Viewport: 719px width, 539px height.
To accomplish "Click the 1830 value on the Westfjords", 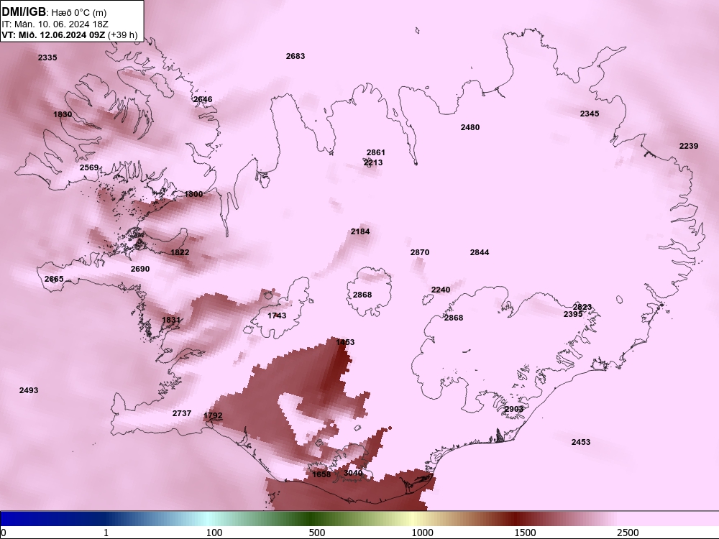I will click(63, 114).
